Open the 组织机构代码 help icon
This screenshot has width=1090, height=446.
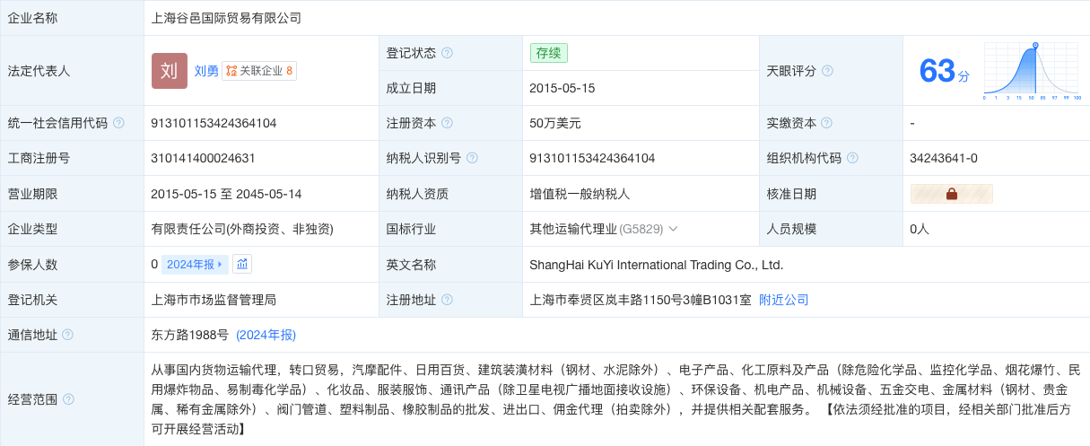coord(852,158)
